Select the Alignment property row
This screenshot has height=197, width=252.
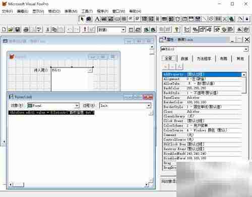pyautogui.click(x=202, y=79)
